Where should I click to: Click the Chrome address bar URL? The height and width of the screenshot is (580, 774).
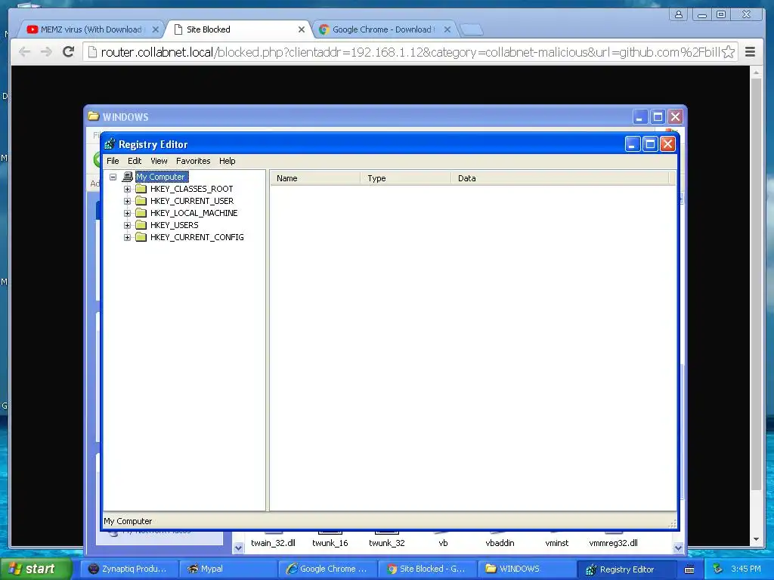(410, 52)
